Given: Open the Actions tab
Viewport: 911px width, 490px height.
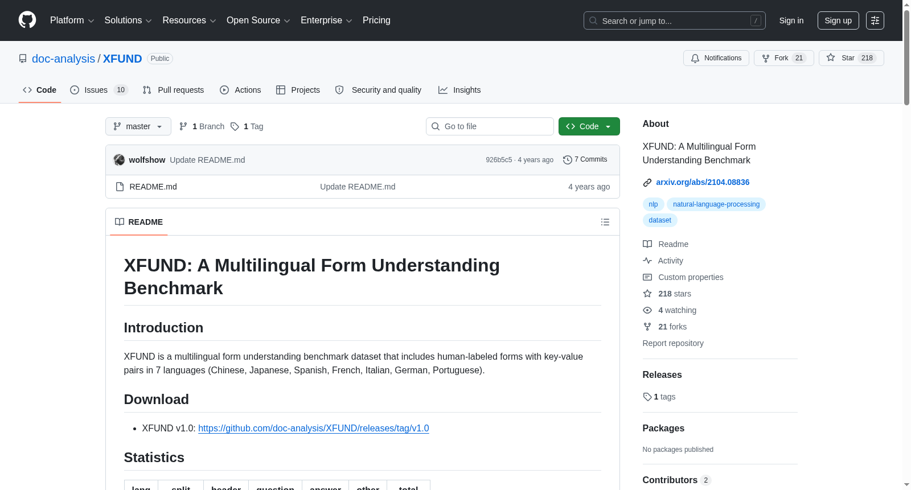Looking at the screenshot, I should [x=240, y=90].
